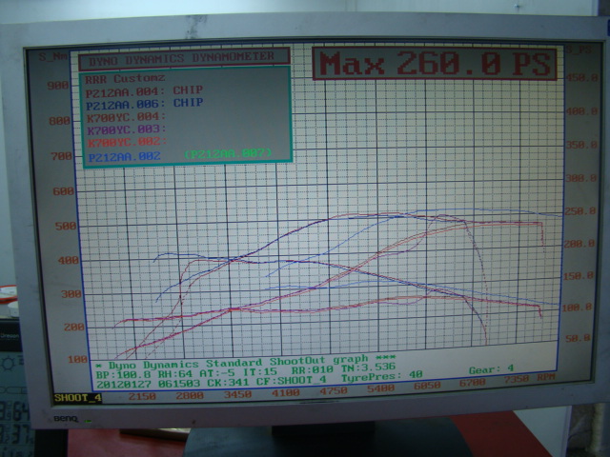This screenshot has width=610, height=457.
Task: Select run K700YC.003 in the legend
Action: (x=127, y=129)
